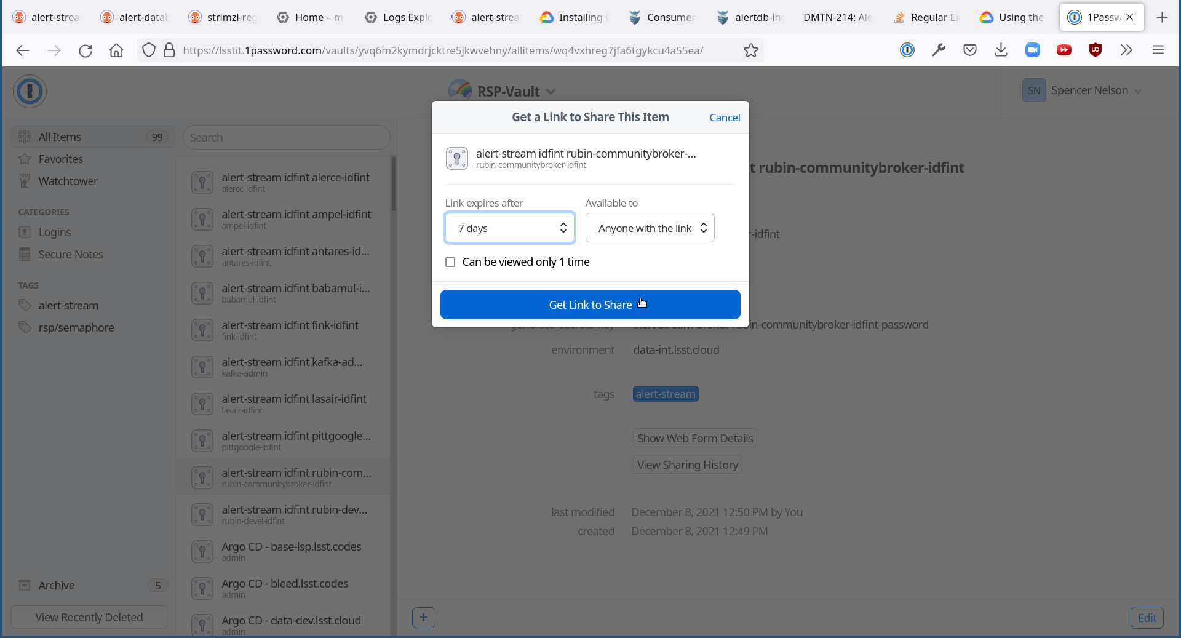Open the pittgoogle-idfint item

click(x=283, y=441)
